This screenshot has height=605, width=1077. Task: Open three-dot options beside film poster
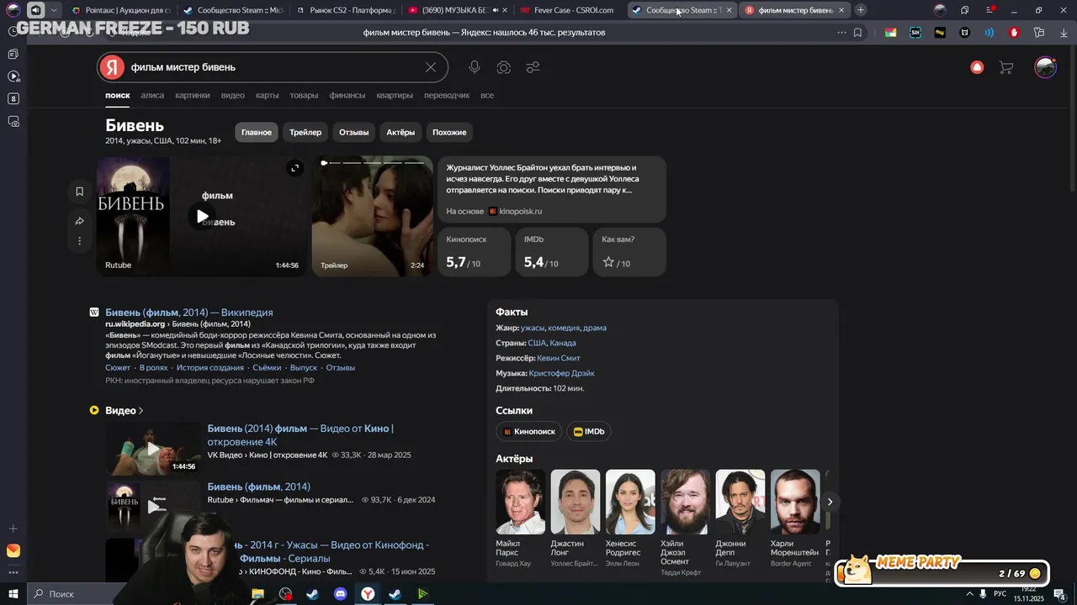click(x=79, y=241)
